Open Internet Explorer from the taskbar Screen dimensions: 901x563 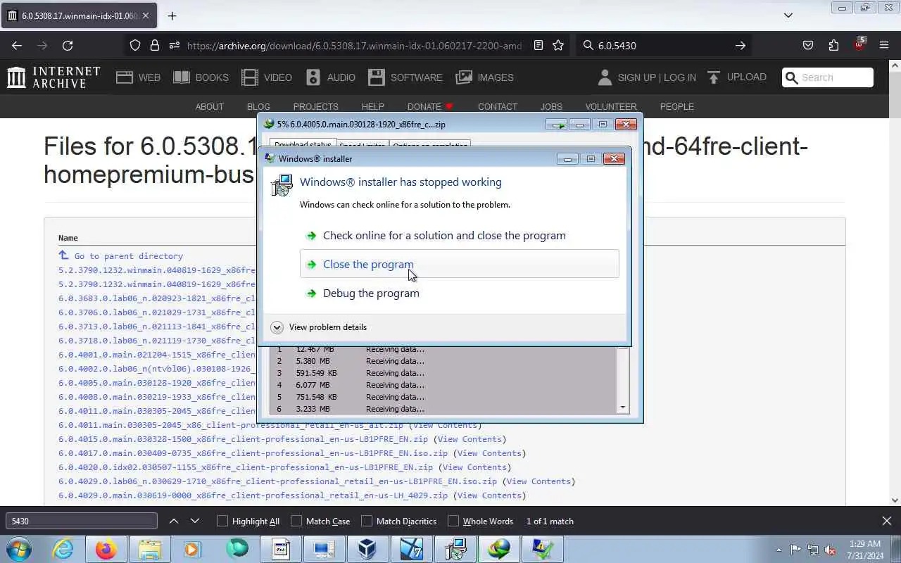click(63, 549)
